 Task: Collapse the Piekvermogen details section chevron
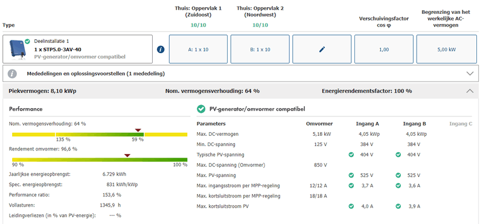click(x=470, y=91)
